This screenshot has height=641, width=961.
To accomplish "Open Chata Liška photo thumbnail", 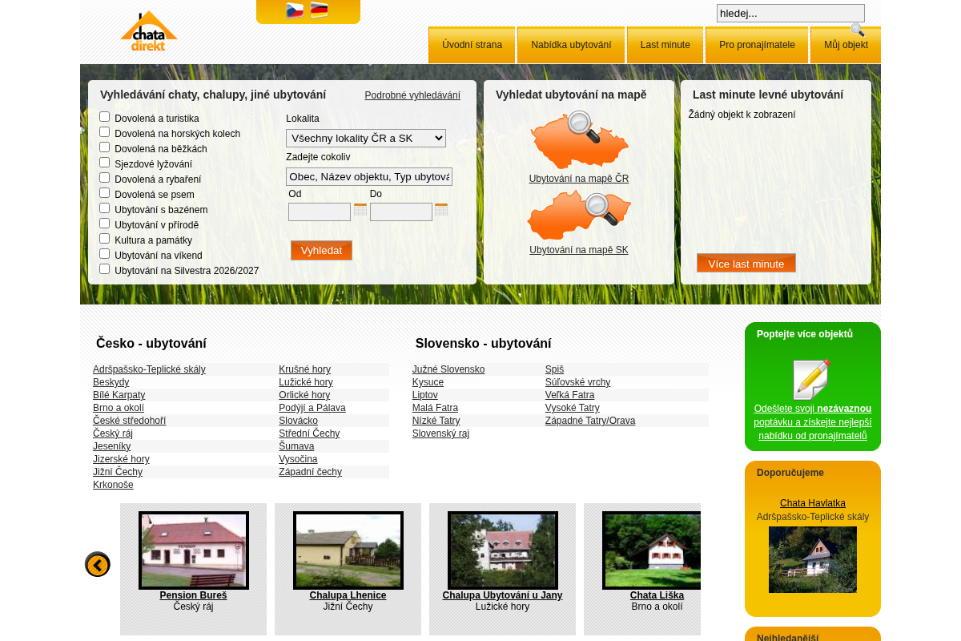I will coord(652,550).
